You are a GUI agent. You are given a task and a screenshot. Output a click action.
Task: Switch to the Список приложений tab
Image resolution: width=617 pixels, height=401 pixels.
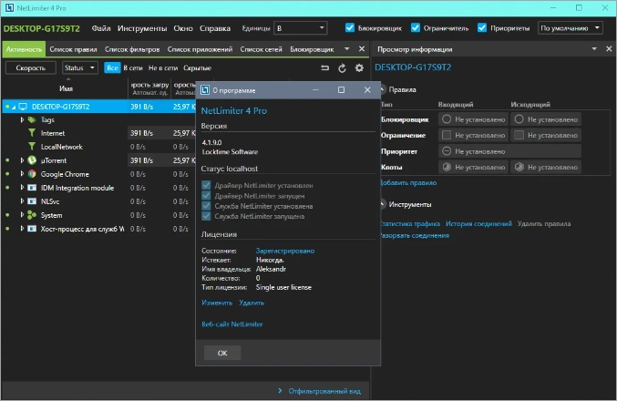click(x=200, y=49)
